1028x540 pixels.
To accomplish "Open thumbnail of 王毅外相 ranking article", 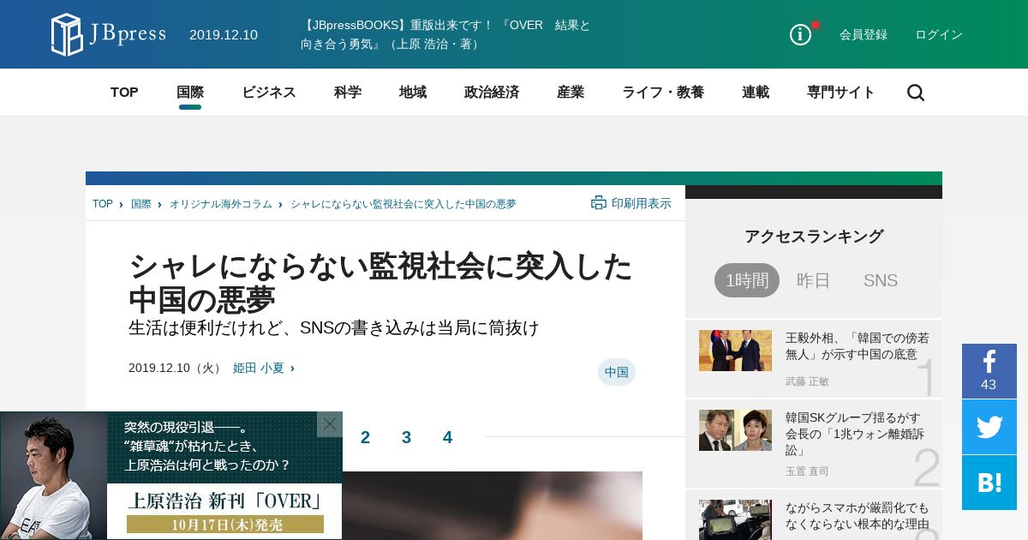I will [735, 351].
